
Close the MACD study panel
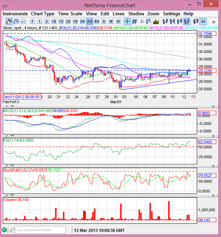point(213,107)
